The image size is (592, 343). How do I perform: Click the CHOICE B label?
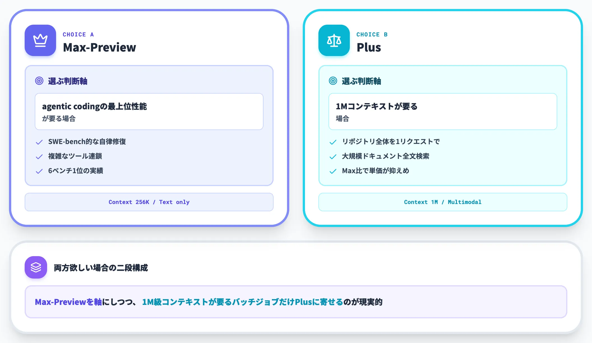(372, 34)
